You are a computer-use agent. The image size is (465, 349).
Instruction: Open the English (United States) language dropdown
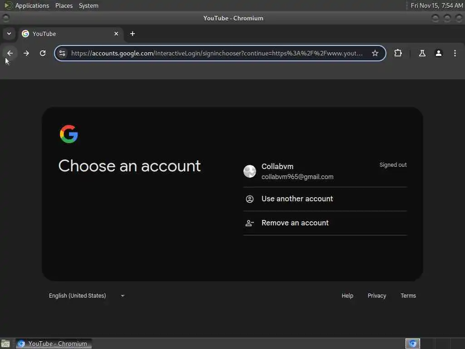click(x=87, y=295)
